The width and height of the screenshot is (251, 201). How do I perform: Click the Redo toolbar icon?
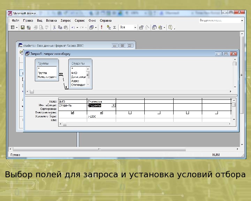tap(82, 28)
